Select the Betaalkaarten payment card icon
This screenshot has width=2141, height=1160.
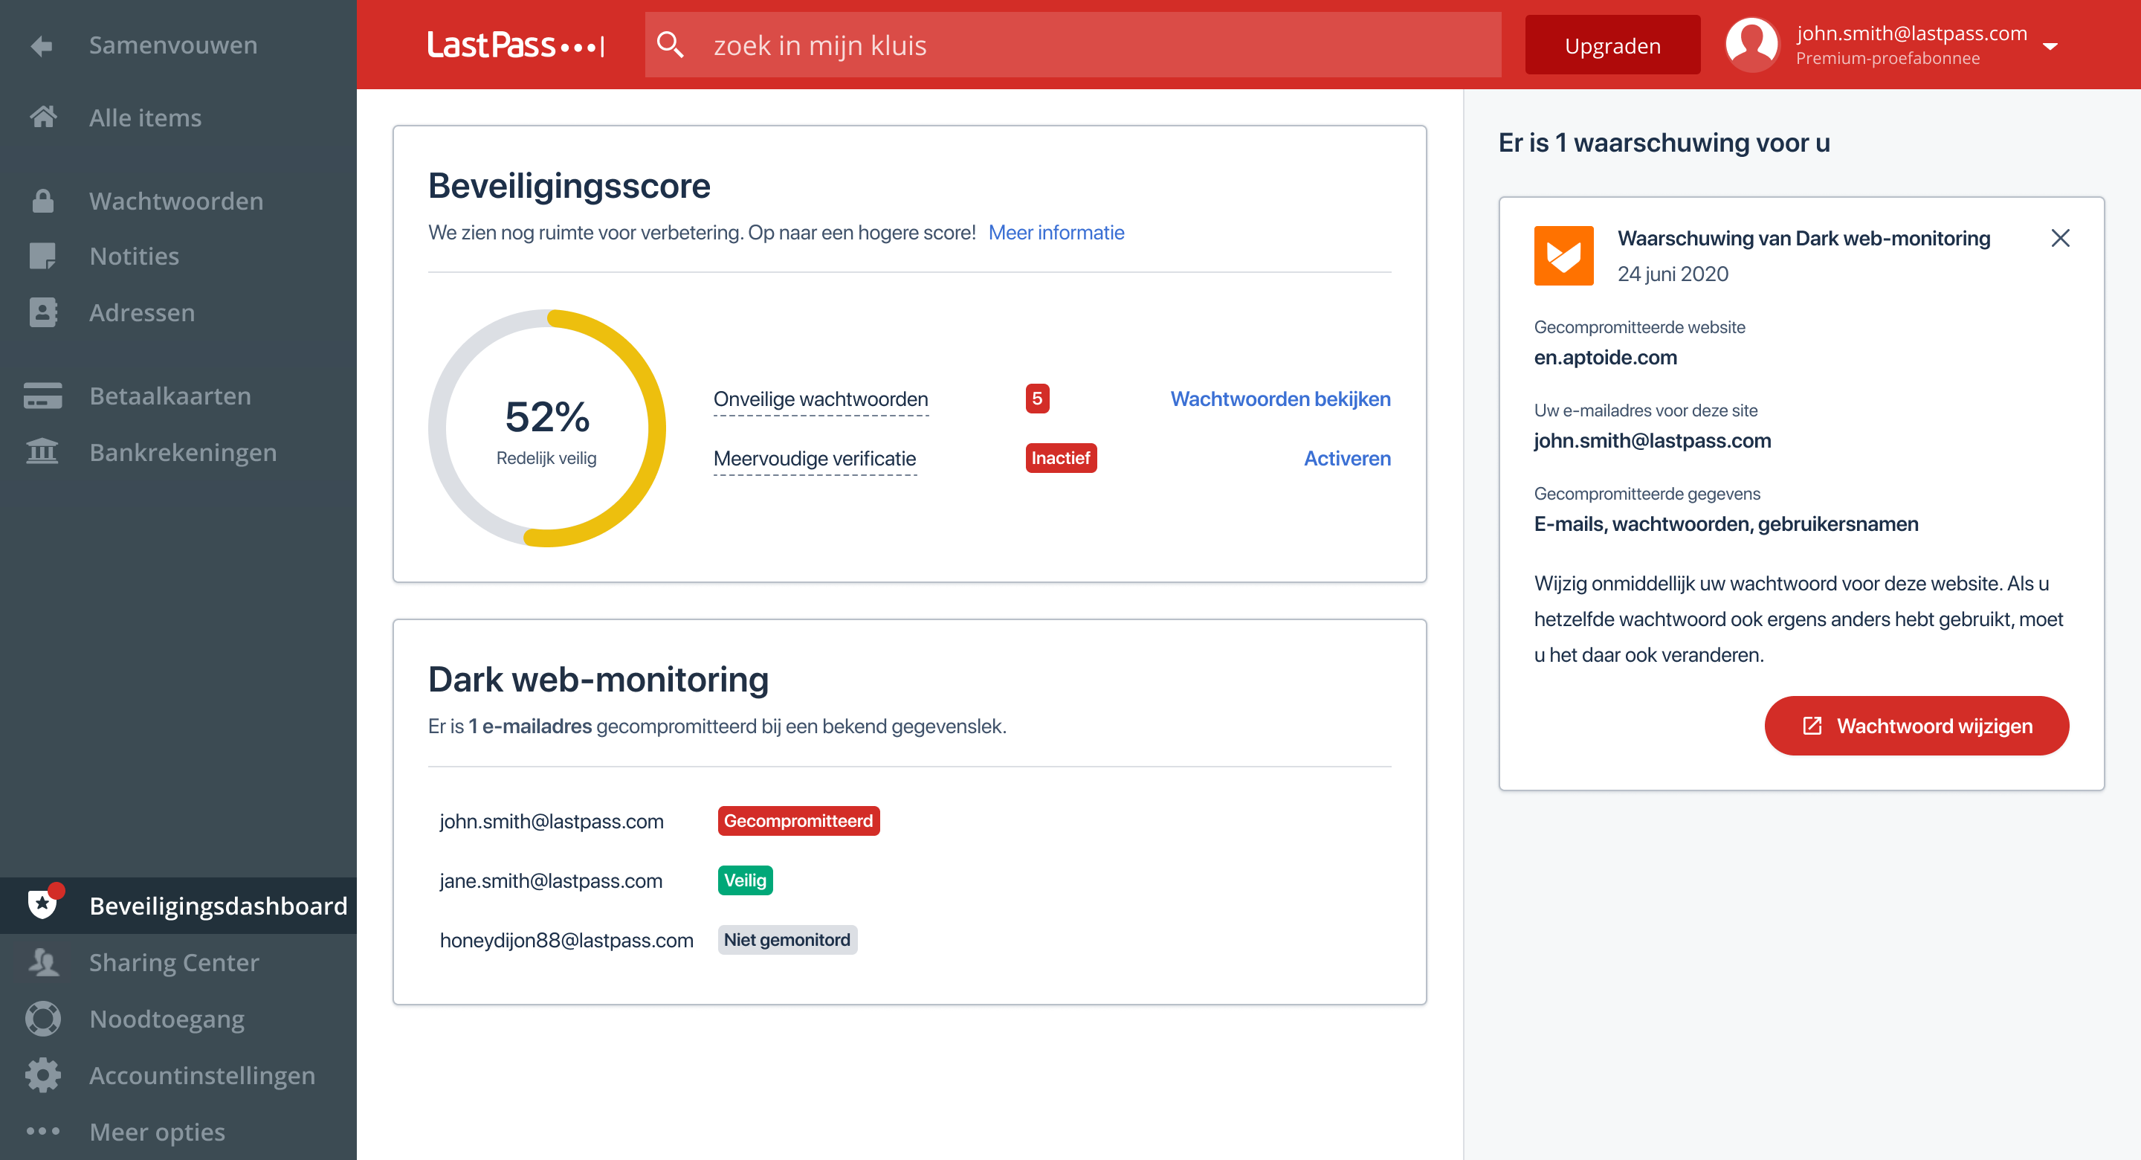42,396
